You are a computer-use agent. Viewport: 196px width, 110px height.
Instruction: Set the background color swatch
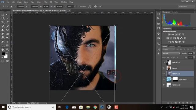6,56
